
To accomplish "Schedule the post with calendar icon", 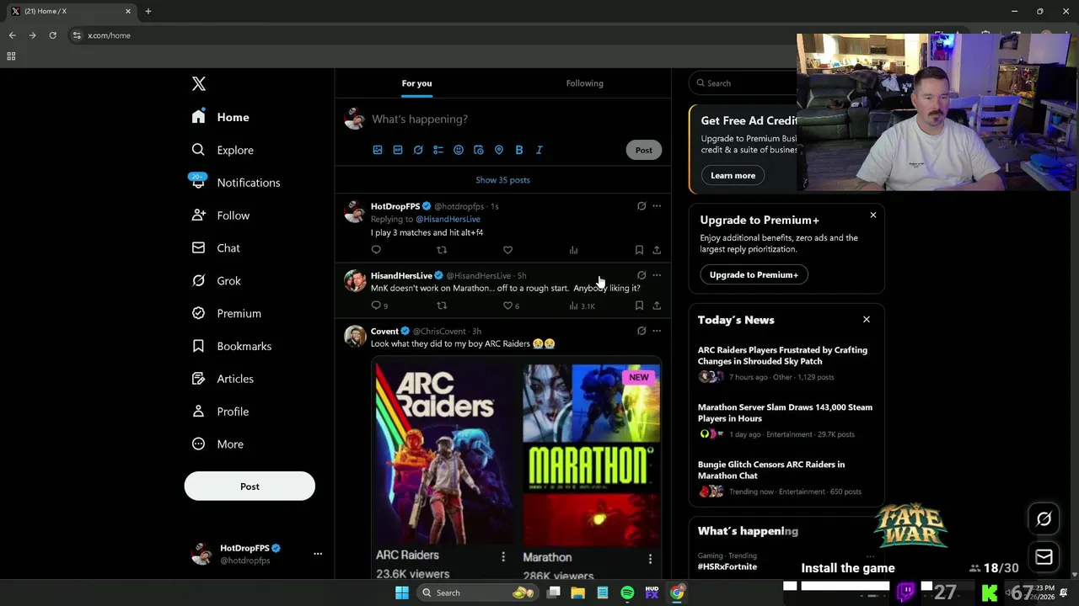I will (479, 150).
